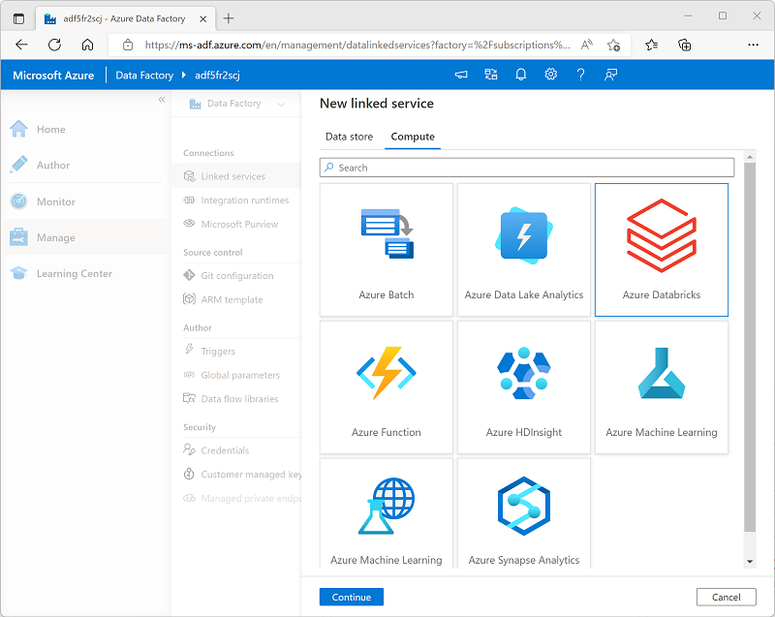Screen dimensions: 775x617
Task: Click the Search input field
Action: 526,168
